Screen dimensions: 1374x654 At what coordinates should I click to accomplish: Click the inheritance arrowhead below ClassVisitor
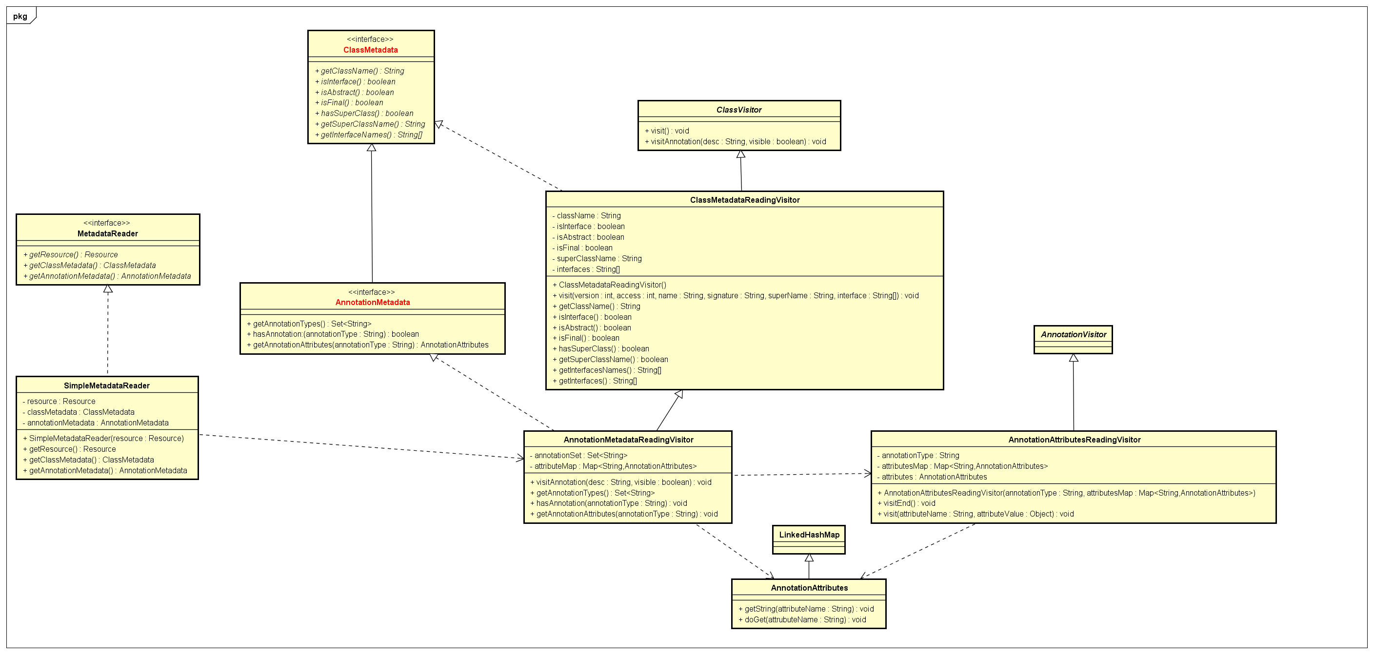[x=741, y=154]
